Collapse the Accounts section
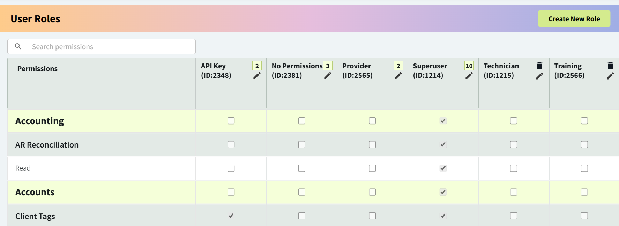Viewport: 619px width, 226px height. [x=35, y=192]
